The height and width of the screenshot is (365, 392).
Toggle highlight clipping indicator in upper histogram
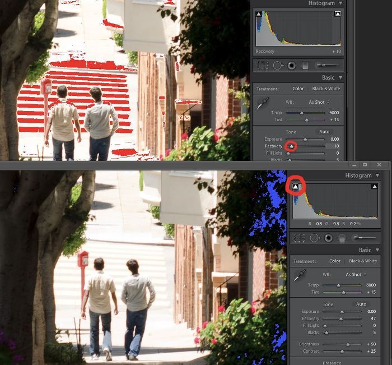tap(338, 14)
